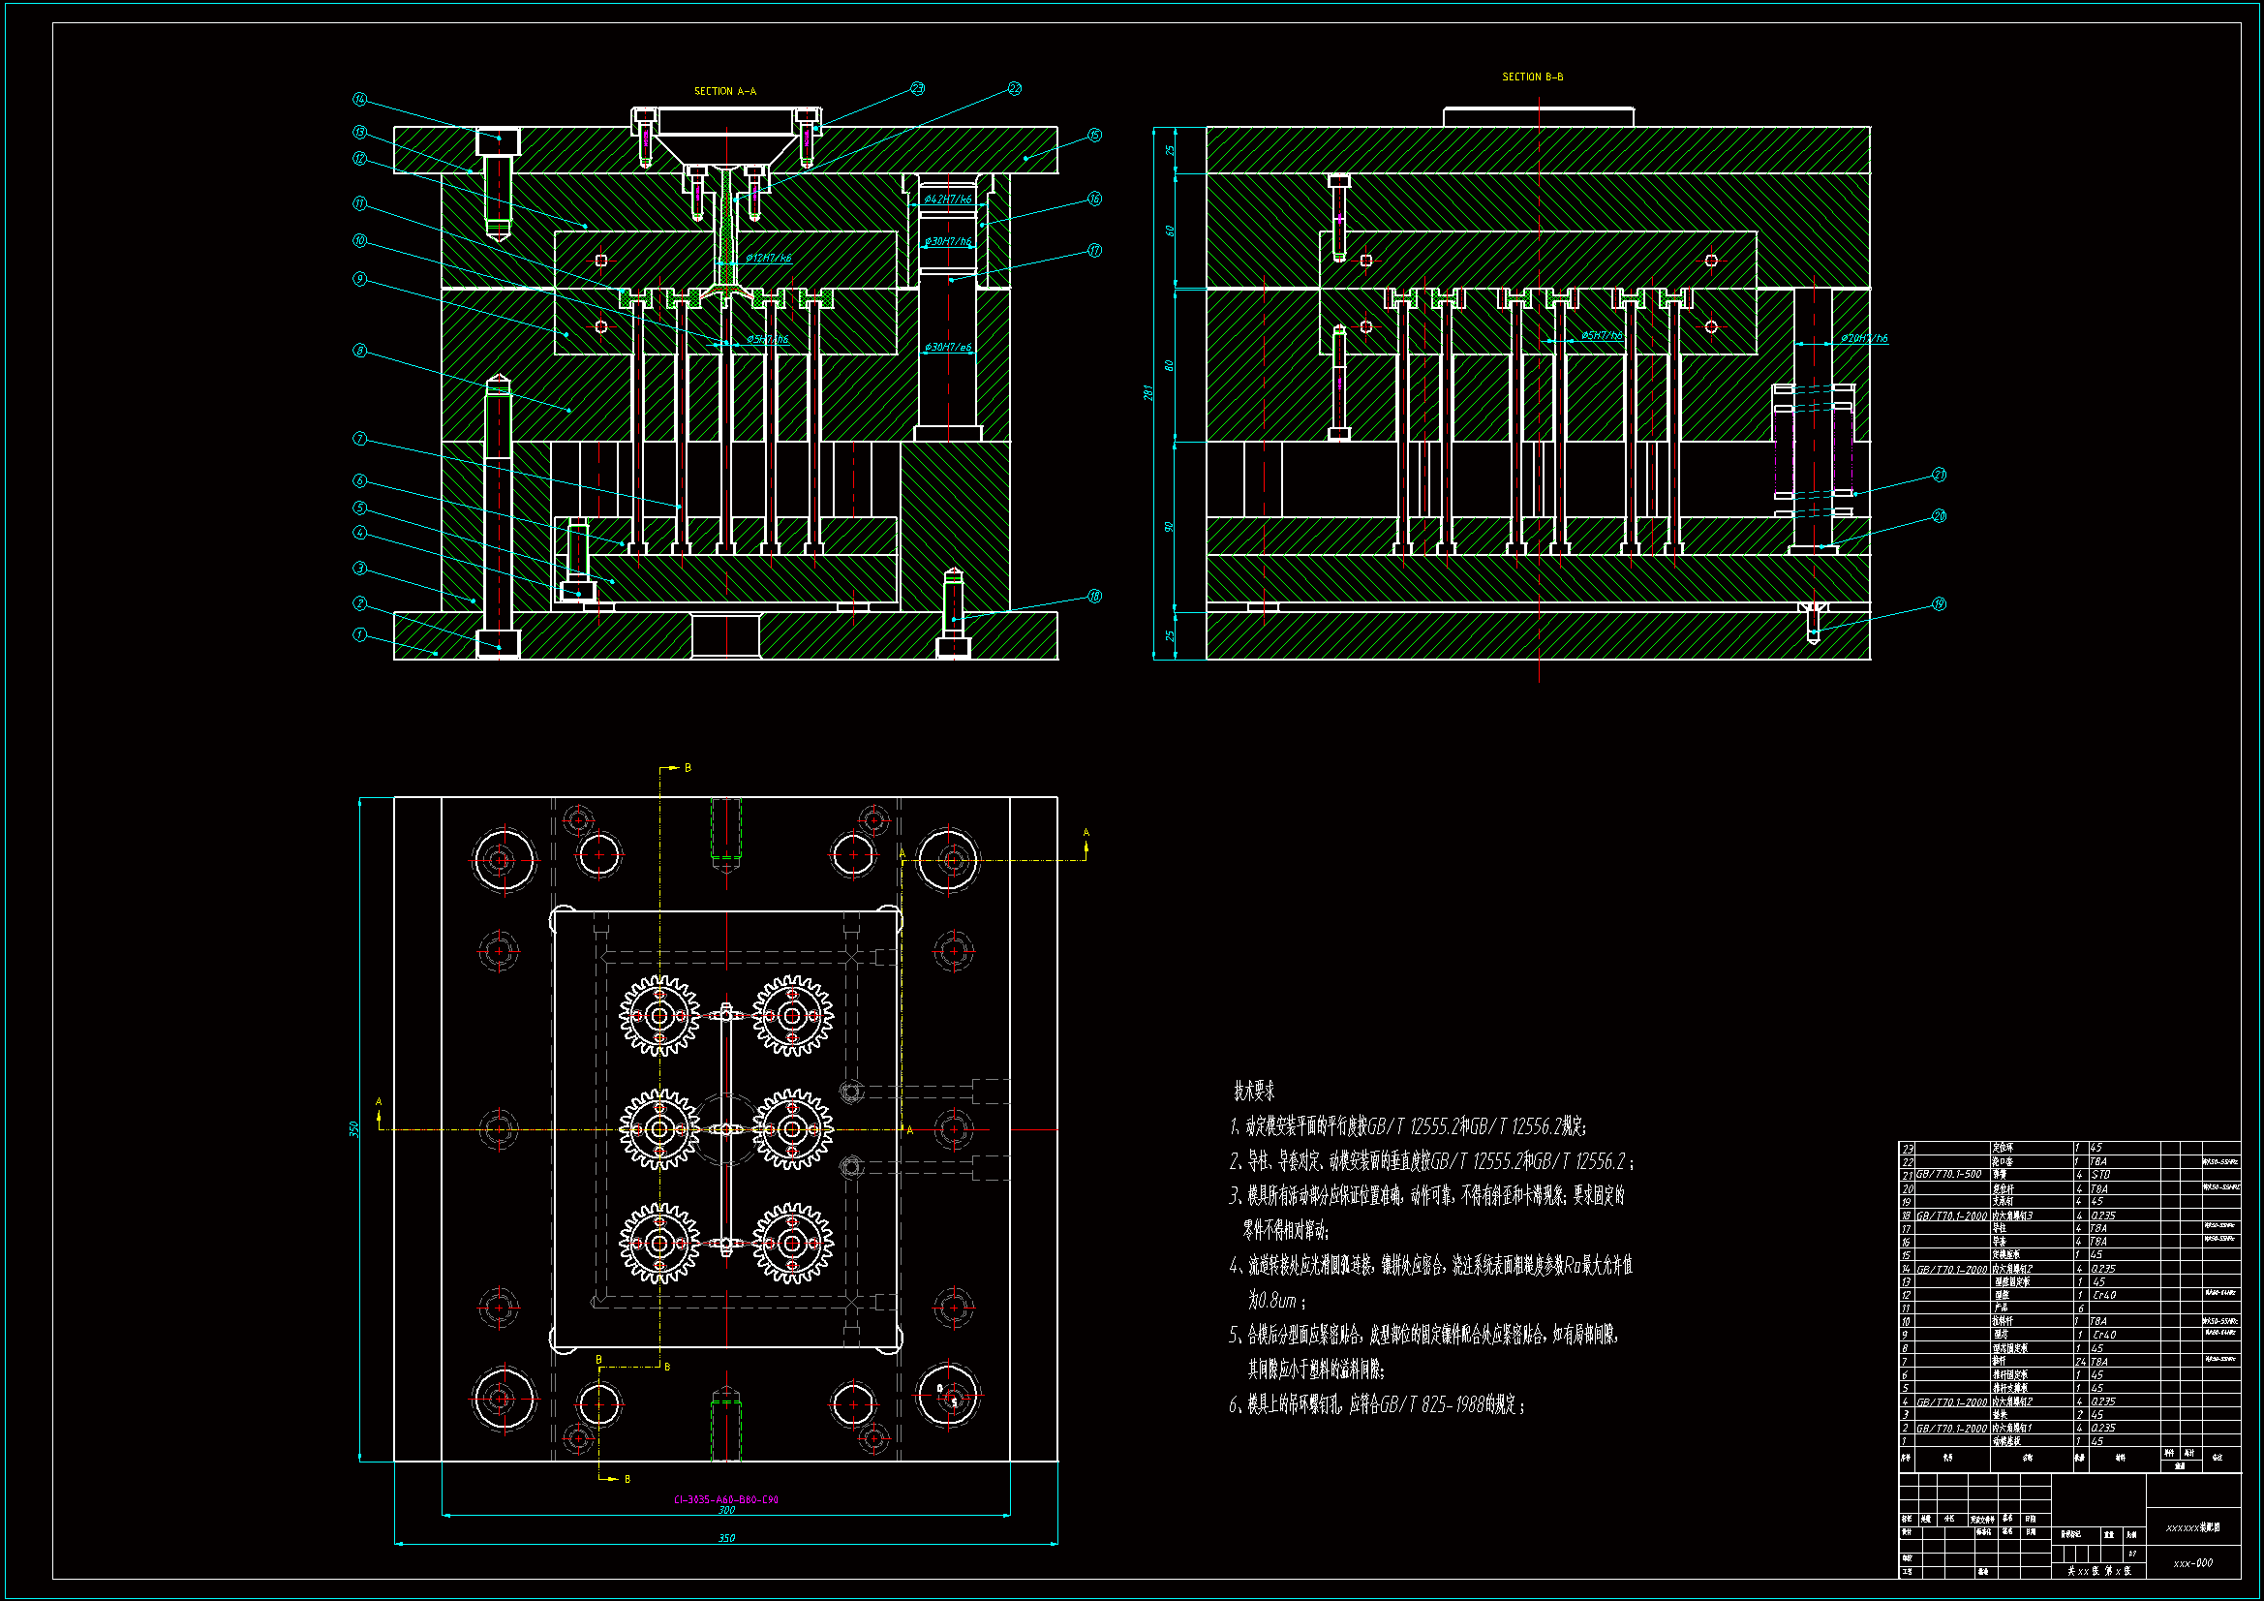The image size is (2264, 1601).
Task: Select part balloon number 22
Action: click(1015, 89)
